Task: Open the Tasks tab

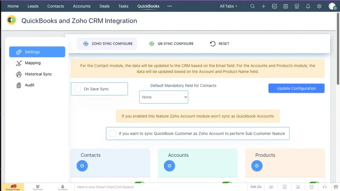Action: (x=124, y=6)
